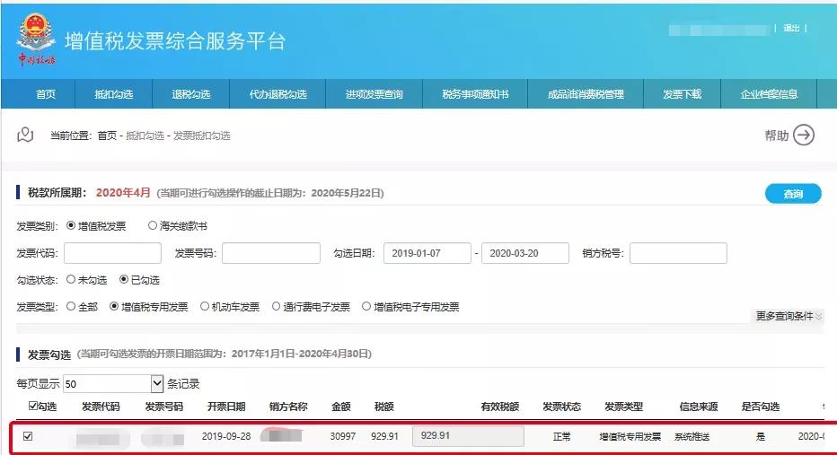837x455 pixels.
Task: Click the 增值税专用发票 cell in the row
Action: tap(630, 437)
